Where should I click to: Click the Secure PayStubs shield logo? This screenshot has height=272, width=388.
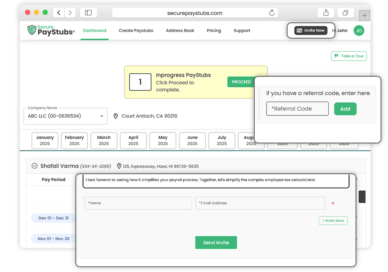[32, 30]
